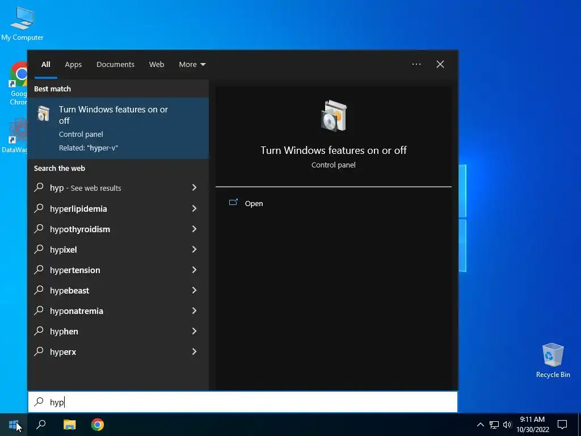This screenshot has width=581, height=436.
Task: Expand arrow next to hyponatremia
Action: pyautogui.click(x=194, y=311)
